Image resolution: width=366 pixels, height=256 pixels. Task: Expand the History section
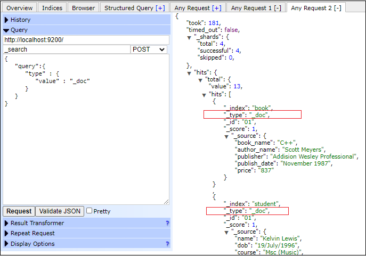click(87, 20)
